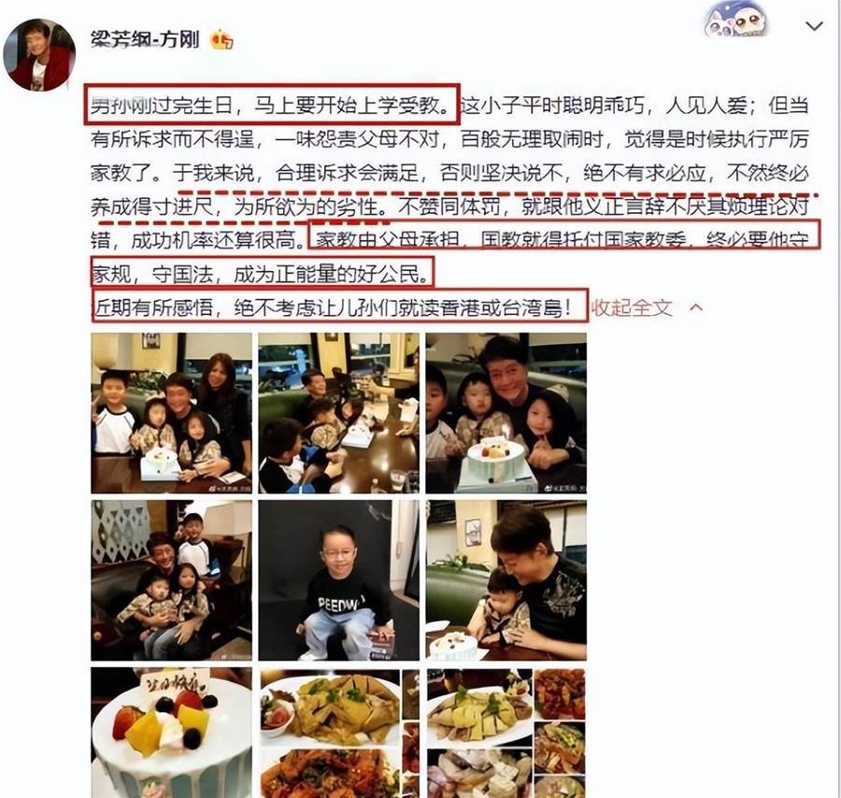Click the cartoon cat decoration icon

coord(735,20)
